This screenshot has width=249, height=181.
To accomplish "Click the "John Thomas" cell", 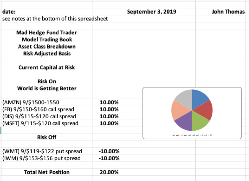I will coord(228,12).
